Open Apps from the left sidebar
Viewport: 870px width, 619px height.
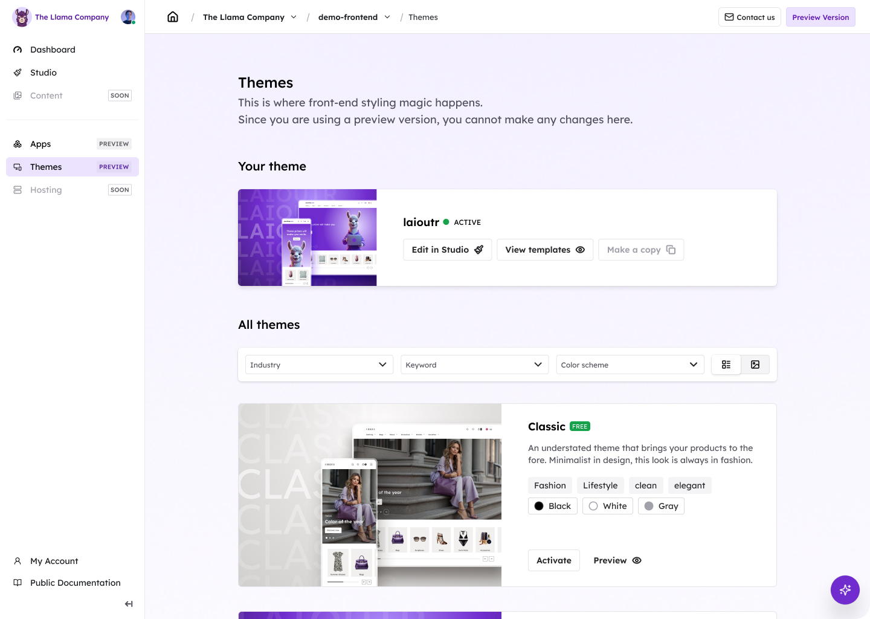[x=40, y=144]
